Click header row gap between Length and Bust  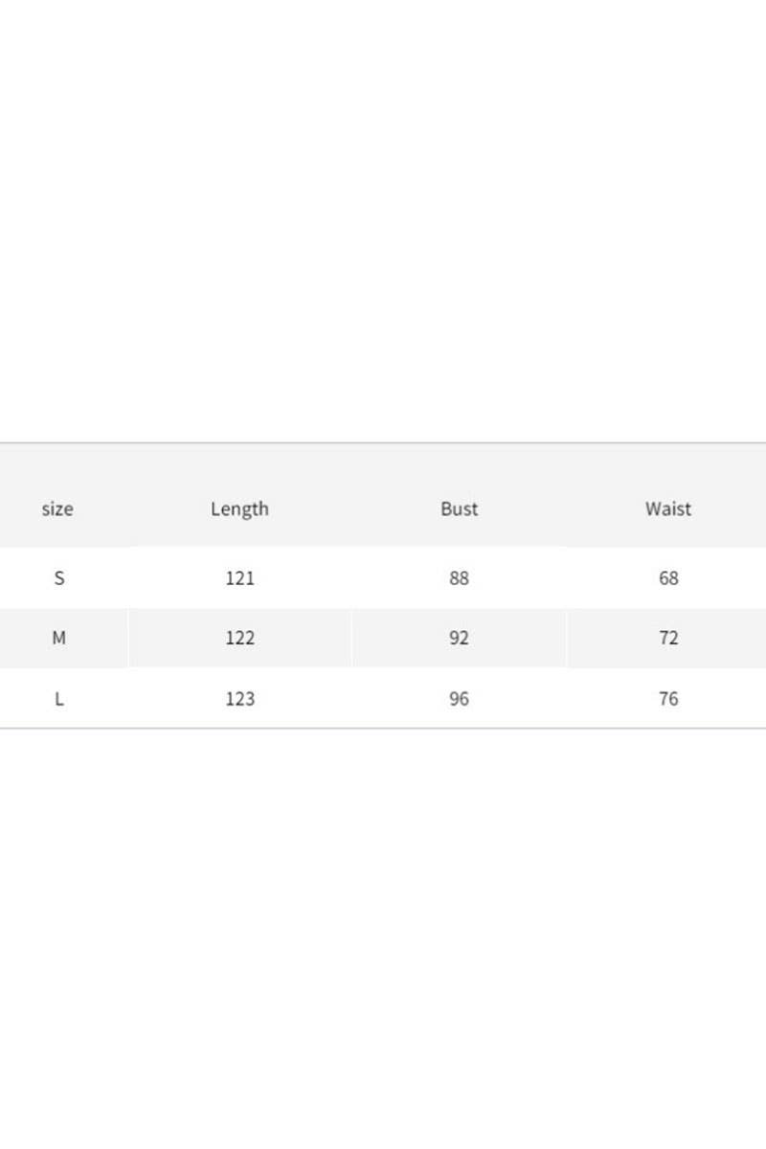click(350, 508)
